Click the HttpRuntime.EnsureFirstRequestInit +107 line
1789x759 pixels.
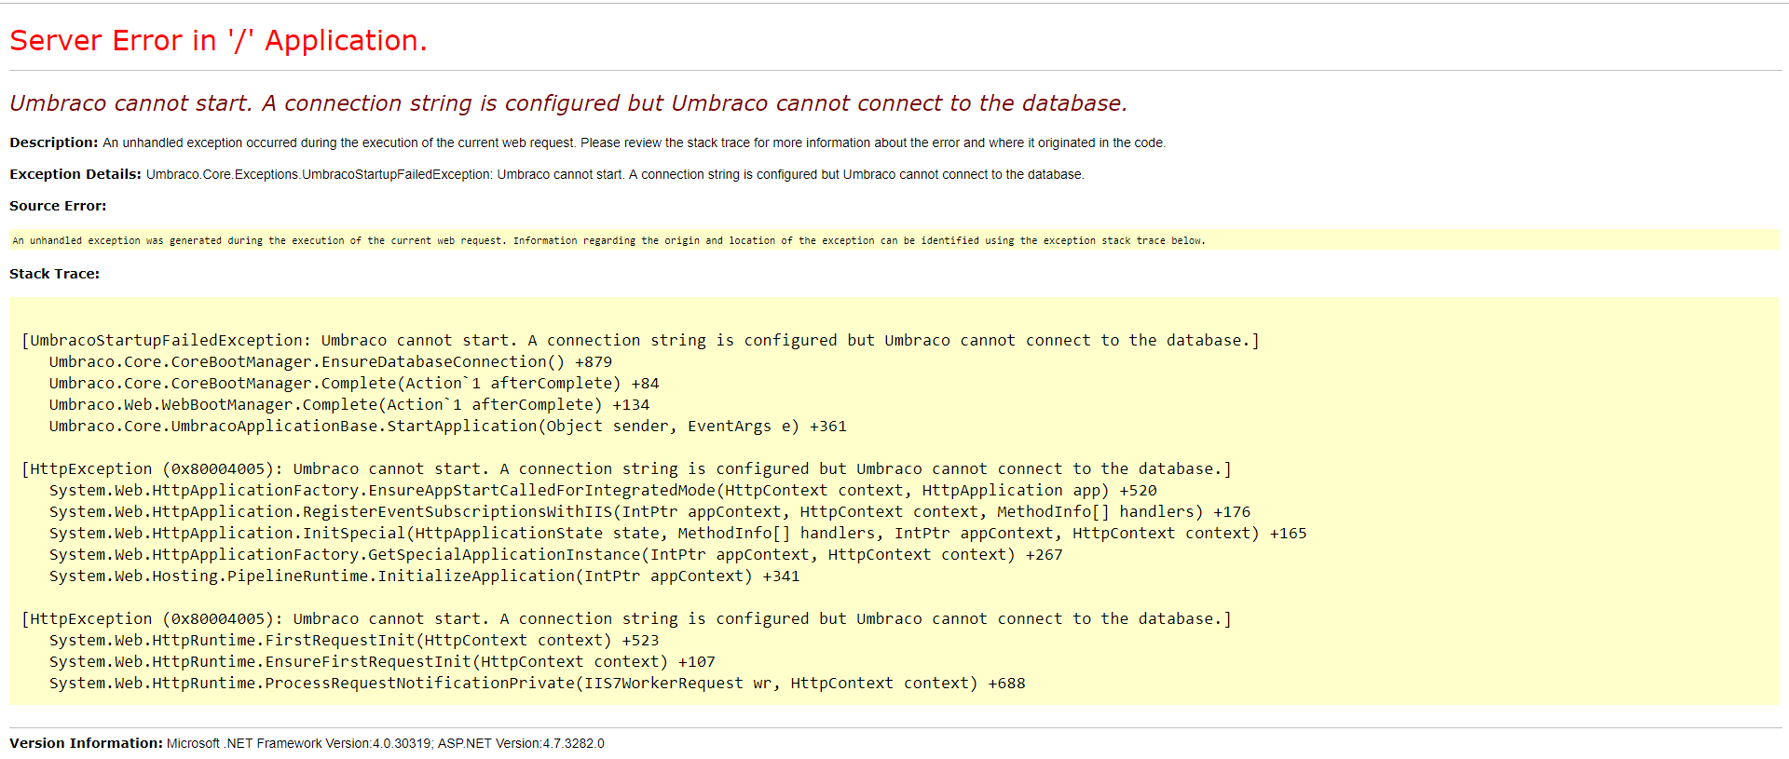click(382, 662)
